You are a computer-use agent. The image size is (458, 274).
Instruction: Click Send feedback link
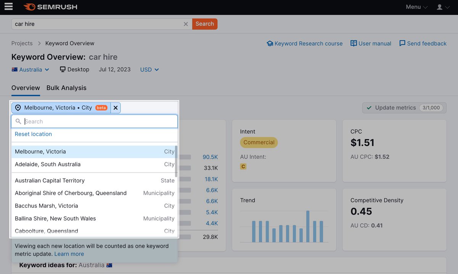click(x=423, y=43)
